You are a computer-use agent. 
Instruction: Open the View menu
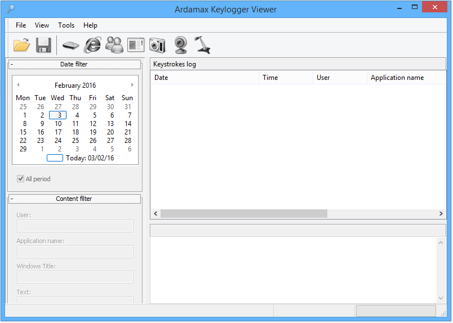(x=42, y=25)
